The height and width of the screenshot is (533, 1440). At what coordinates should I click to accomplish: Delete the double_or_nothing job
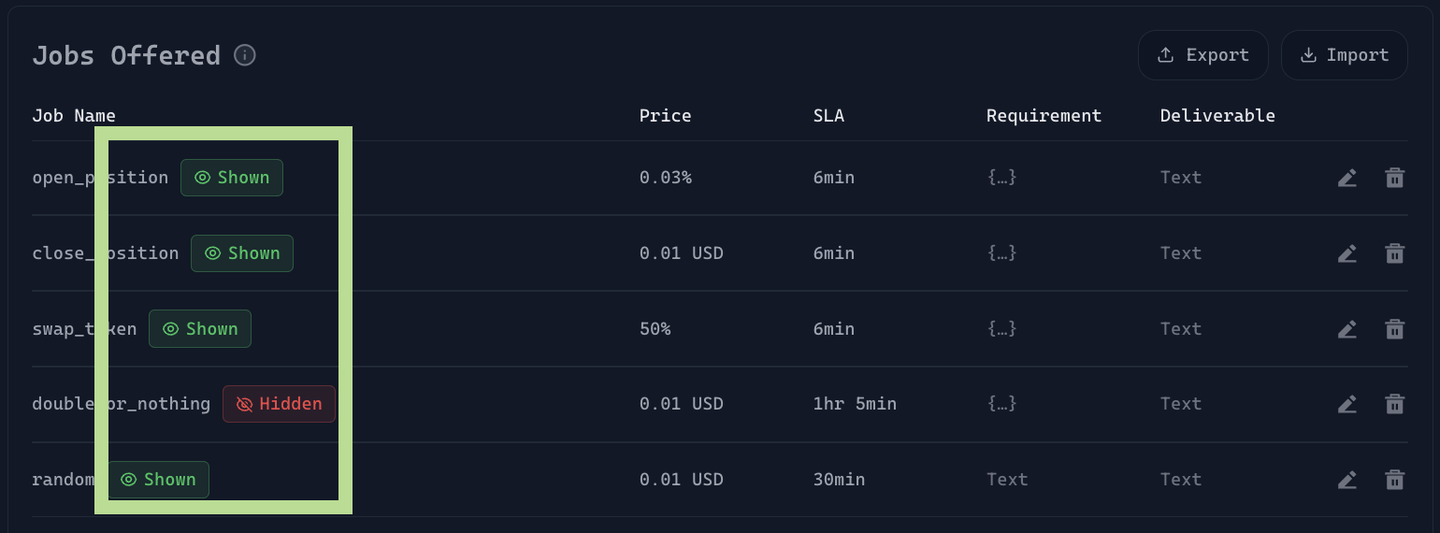click(x=1394, y=404)
